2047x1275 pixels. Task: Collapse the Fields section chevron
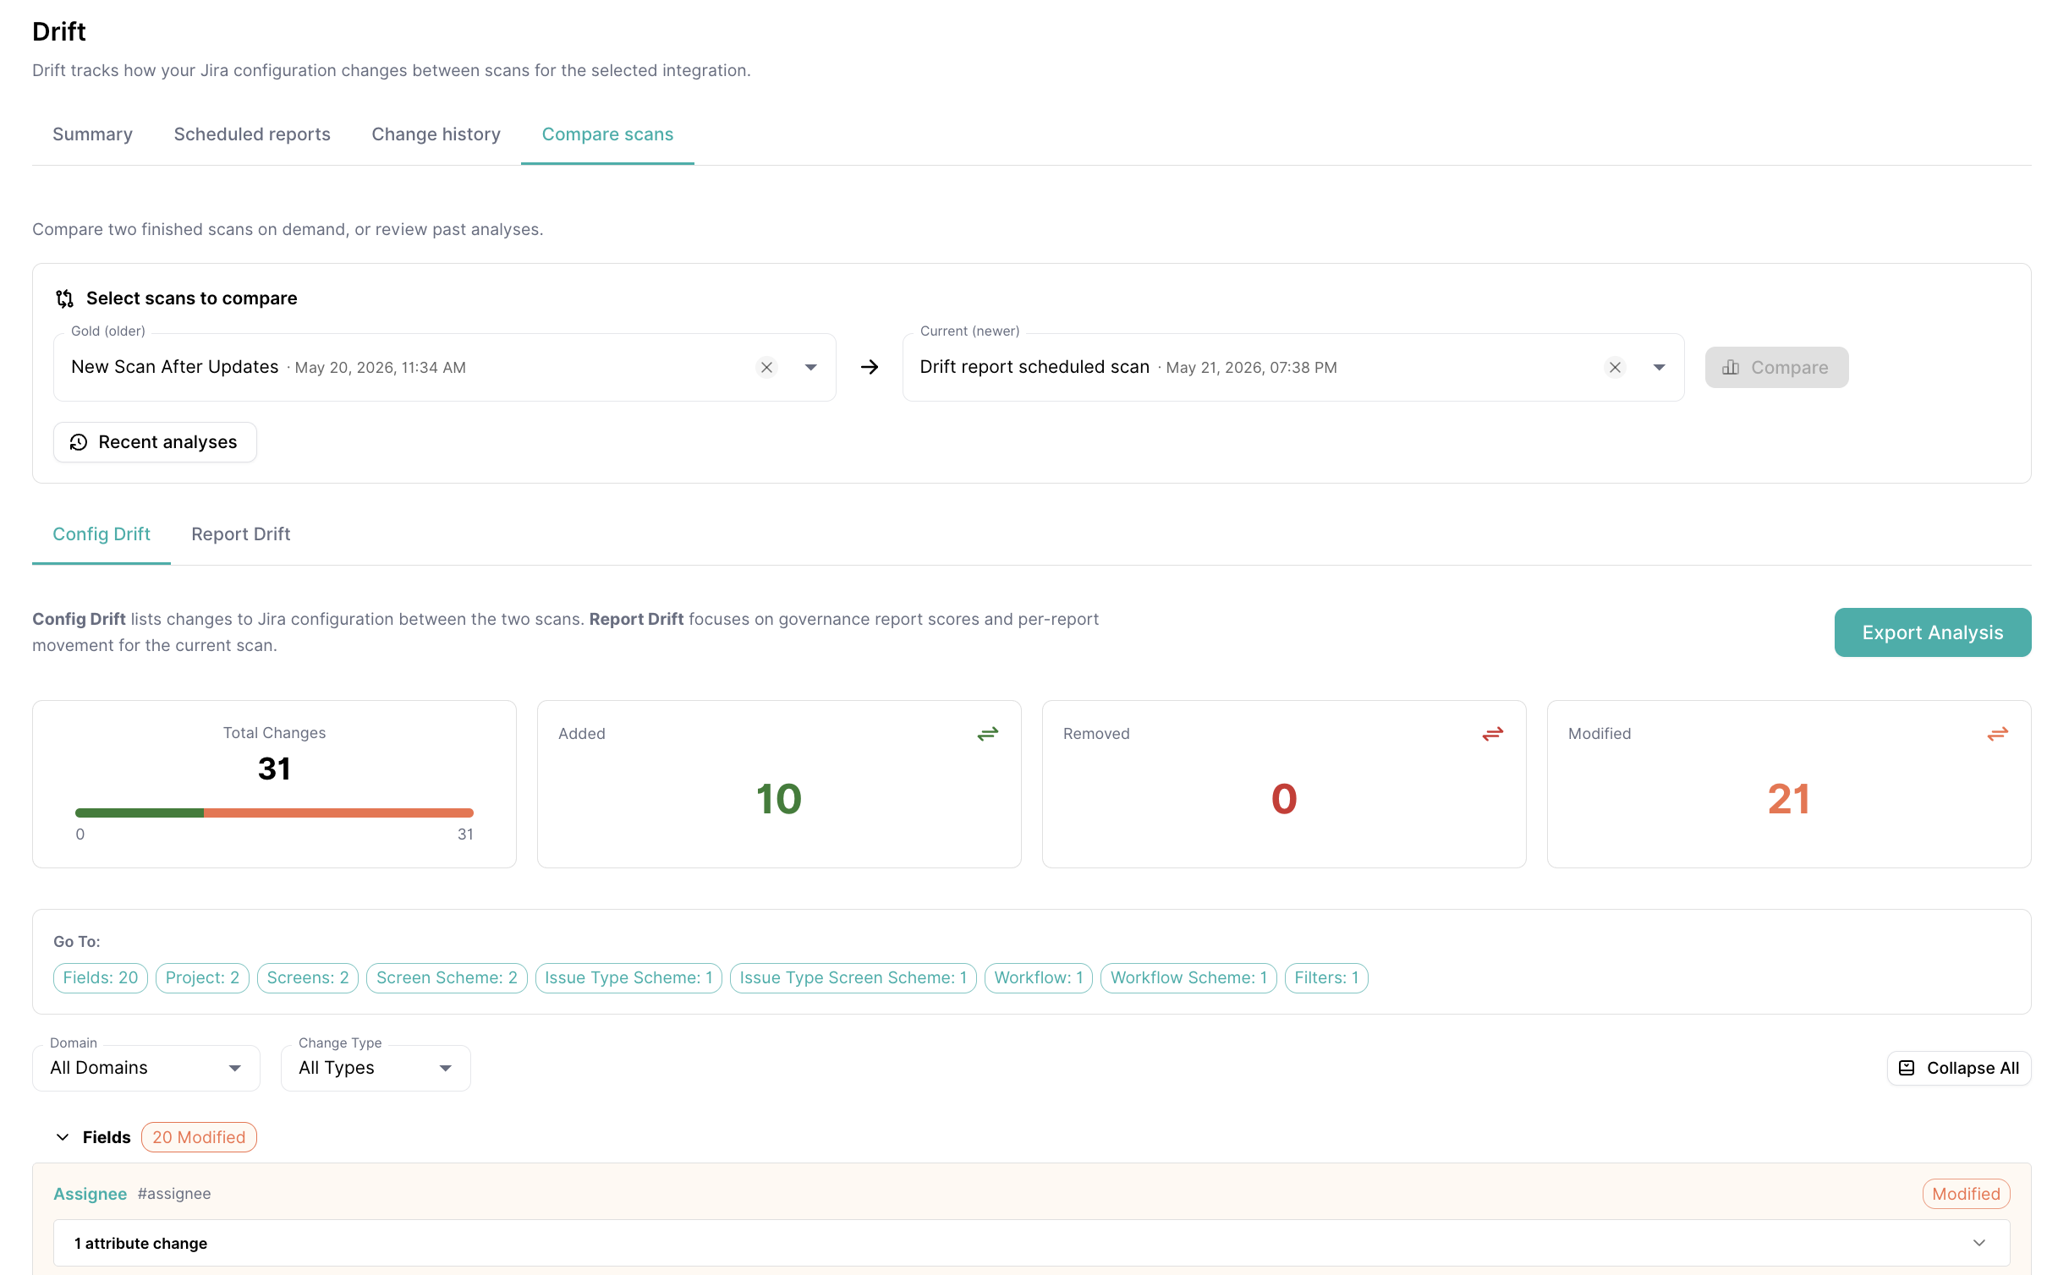point(63,1137)
